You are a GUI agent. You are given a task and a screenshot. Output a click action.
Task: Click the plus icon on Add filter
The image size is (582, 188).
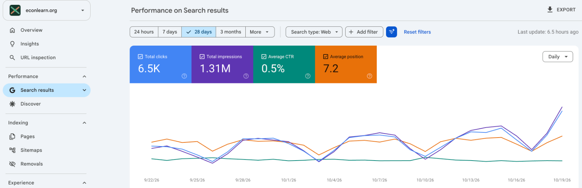[x=351, y=32]
